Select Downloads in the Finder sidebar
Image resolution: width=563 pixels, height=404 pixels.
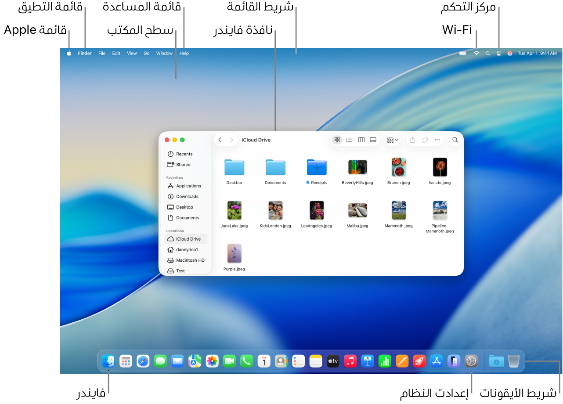(186, 196)
